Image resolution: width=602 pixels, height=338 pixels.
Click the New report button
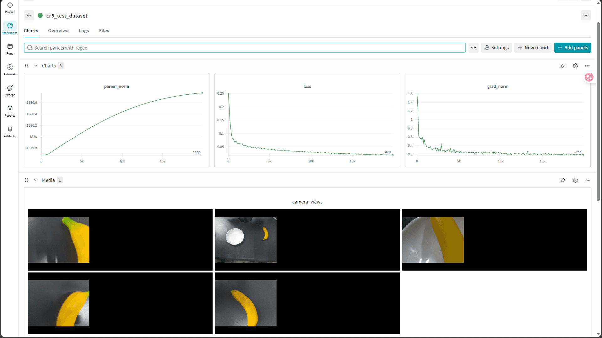tap(533, 48)
